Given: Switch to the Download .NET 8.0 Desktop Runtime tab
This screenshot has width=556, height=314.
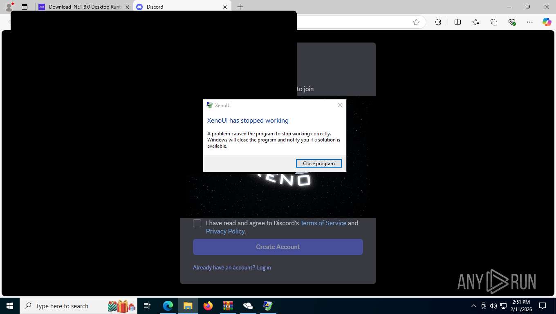Looking at the screenshot, I should [84, 7].
